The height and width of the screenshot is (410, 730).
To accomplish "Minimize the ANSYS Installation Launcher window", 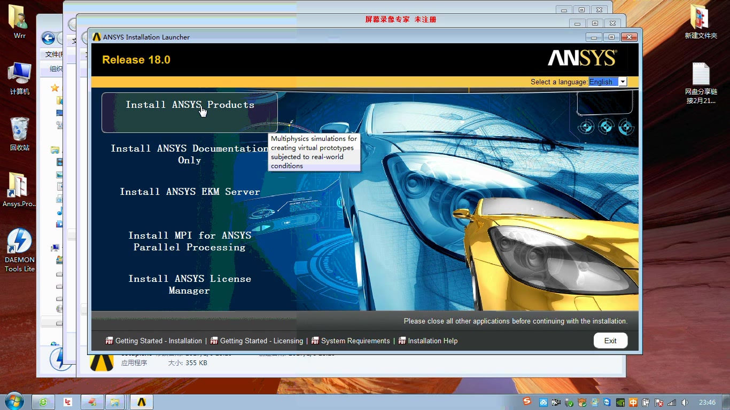I will coord(593,37).
